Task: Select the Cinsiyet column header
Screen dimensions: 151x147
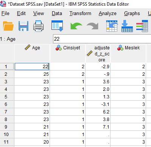Action: point(68,53)
